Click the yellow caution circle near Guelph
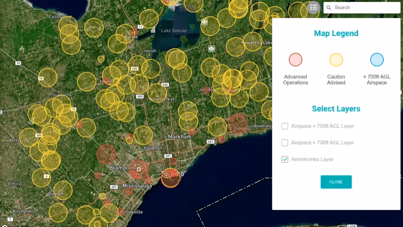The width and height of the screenshot is (403, 227). tap(62, 190)
